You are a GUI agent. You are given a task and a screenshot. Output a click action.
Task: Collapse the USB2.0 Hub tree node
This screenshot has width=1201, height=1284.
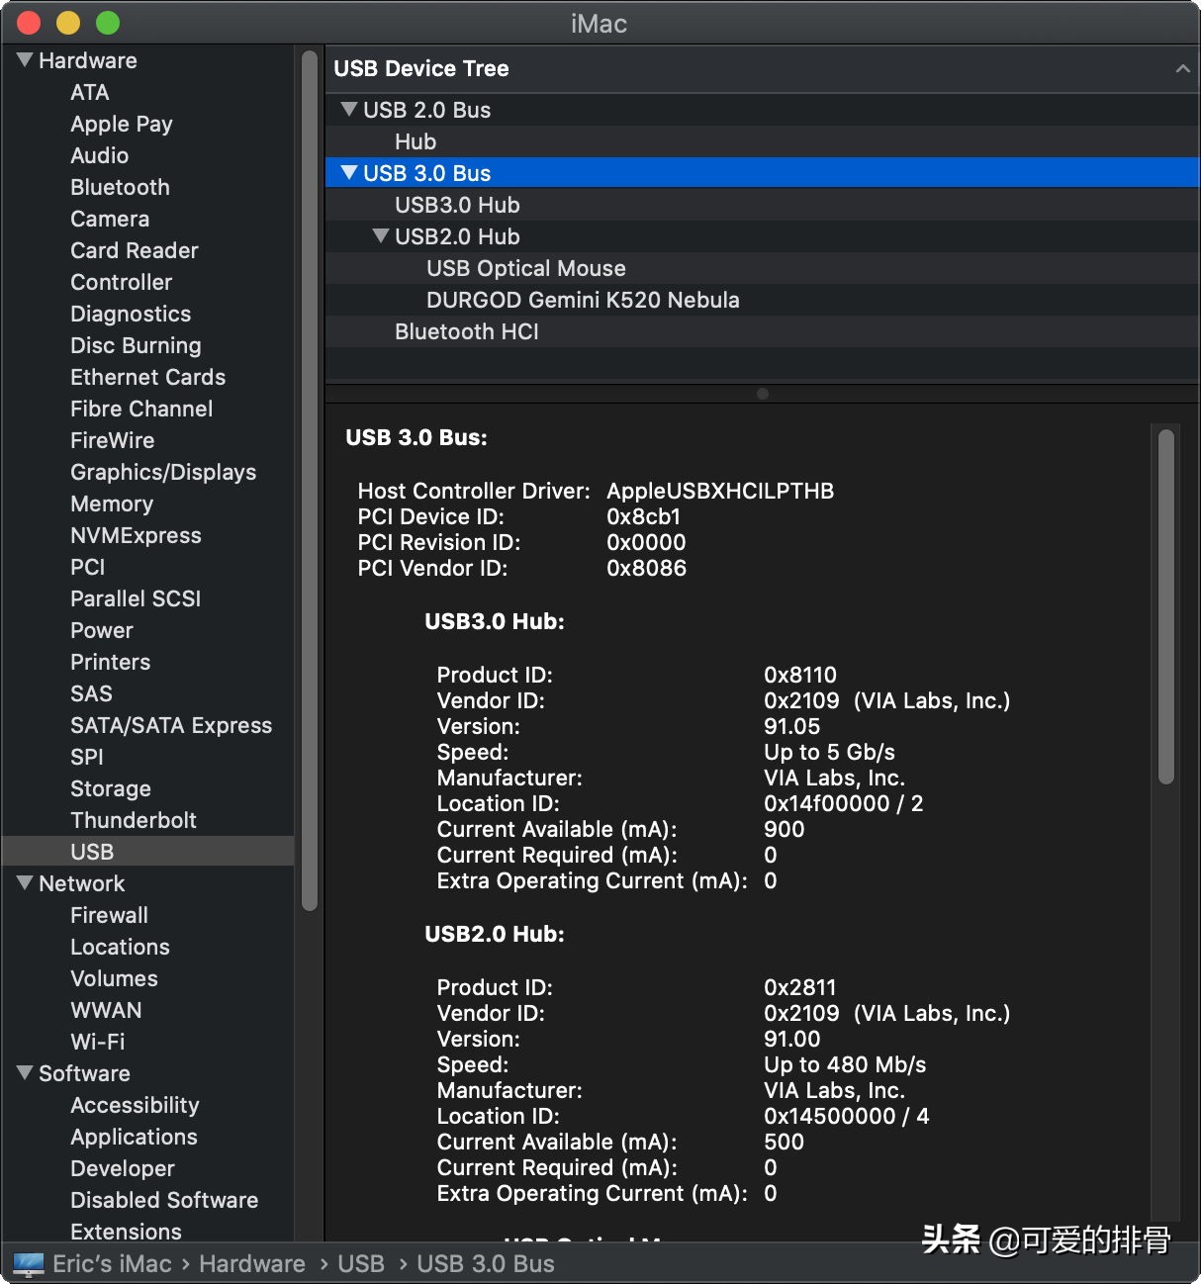pos(381,236)
